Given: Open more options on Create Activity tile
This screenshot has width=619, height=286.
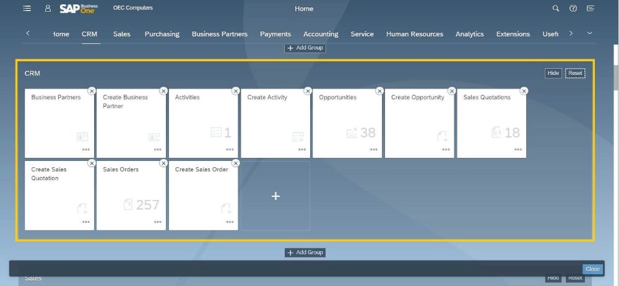Looking at the screenshot, I should click(x=302, y=150).
